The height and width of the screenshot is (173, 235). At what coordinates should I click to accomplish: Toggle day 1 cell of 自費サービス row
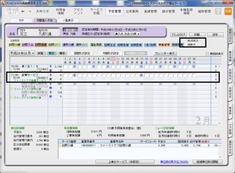[x=65, y=75]
